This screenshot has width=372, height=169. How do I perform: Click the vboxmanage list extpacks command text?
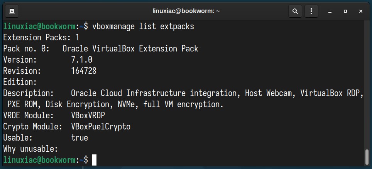tap(143, 27)
